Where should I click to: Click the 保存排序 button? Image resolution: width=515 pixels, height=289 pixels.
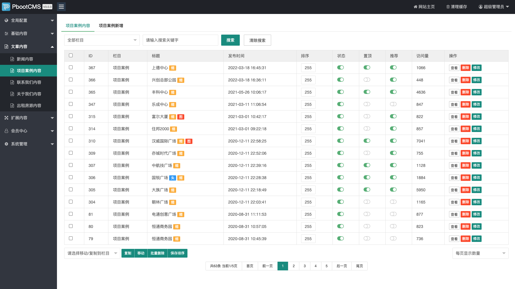pos(178,253)
